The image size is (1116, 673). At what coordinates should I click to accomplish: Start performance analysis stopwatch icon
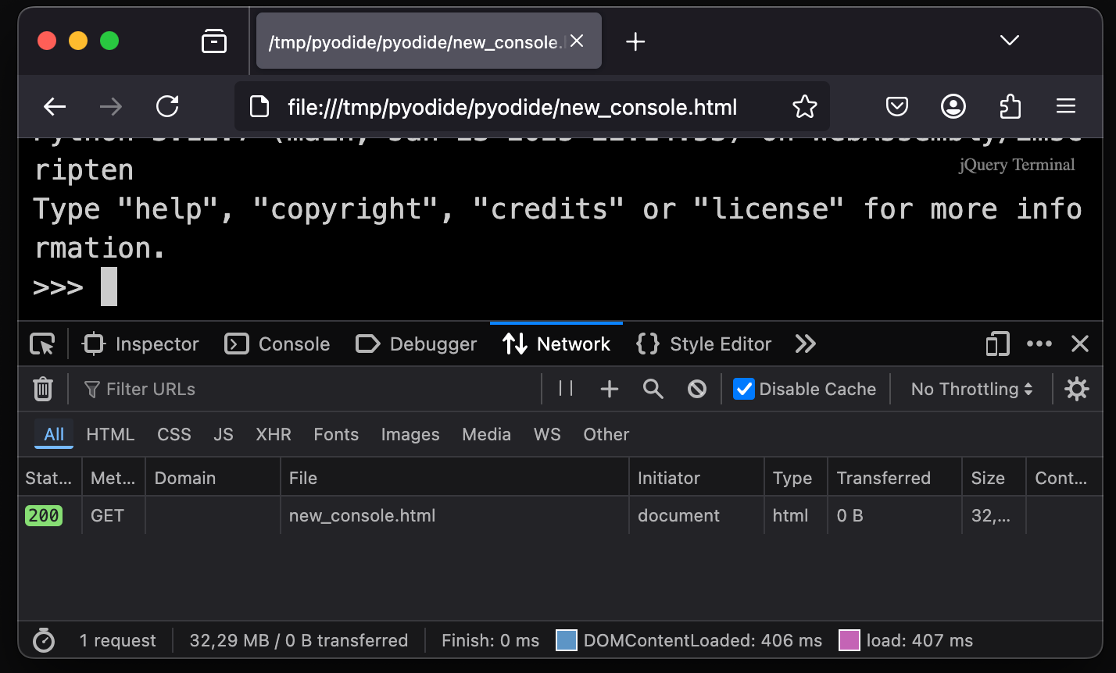(44, 641)
